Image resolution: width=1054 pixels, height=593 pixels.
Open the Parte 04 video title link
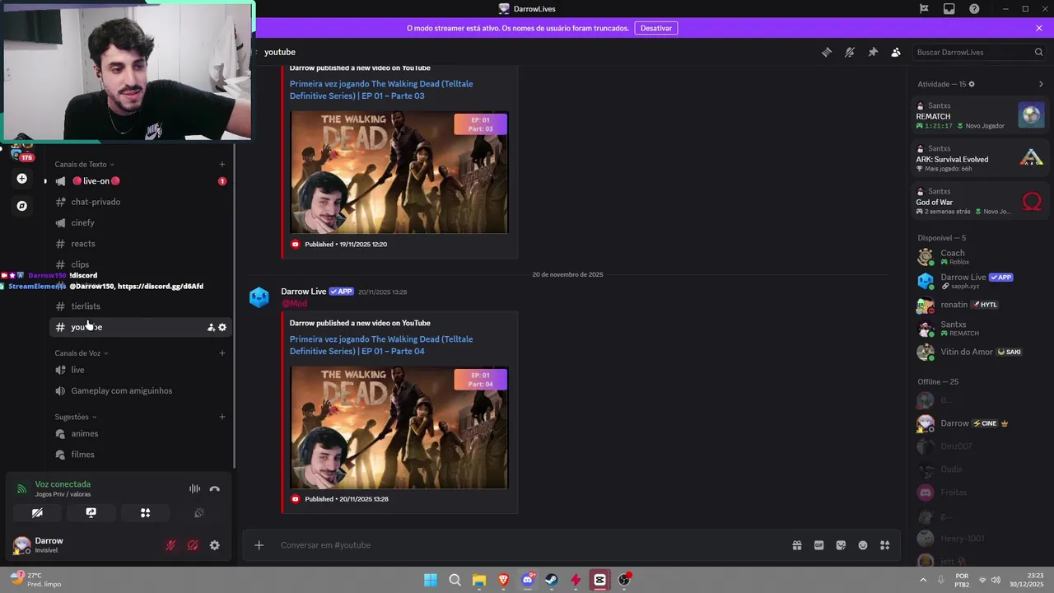point(381,345)
